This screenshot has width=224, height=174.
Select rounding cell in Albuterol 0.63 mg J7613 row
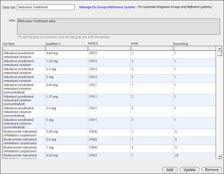click(x=194, y=55)
